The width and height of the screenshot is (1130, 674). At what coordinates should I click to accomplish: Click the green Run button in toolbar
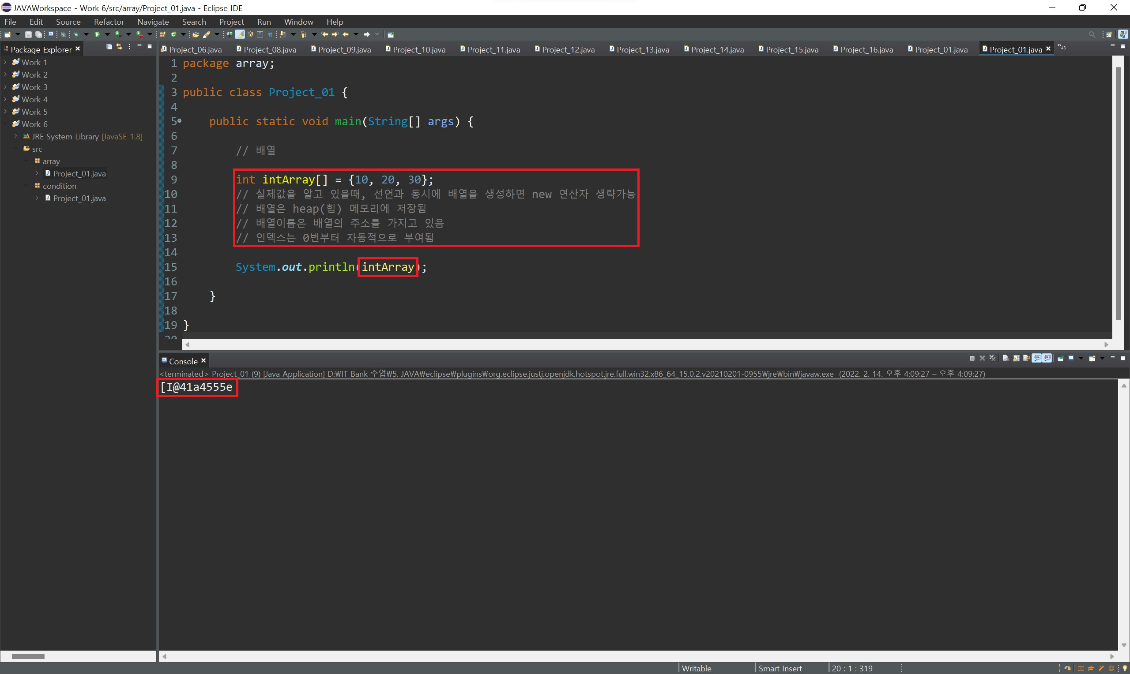coord(97,34)
